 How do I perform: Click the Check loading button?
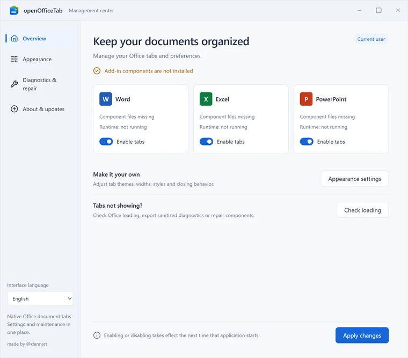[362, 210]
